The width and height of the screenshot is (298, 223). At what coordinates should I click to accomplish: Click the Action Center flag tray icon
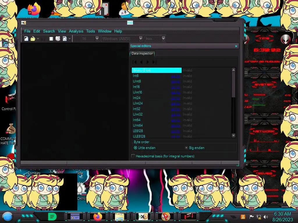pyautogui.click(x=251, y=217)
